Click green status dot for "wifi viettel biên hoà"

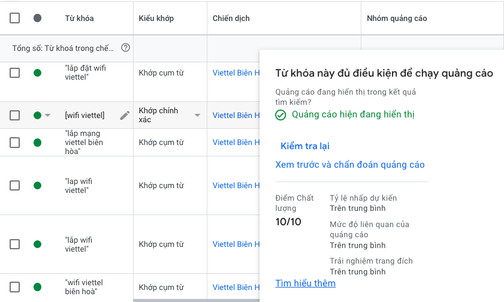[38, 287]
